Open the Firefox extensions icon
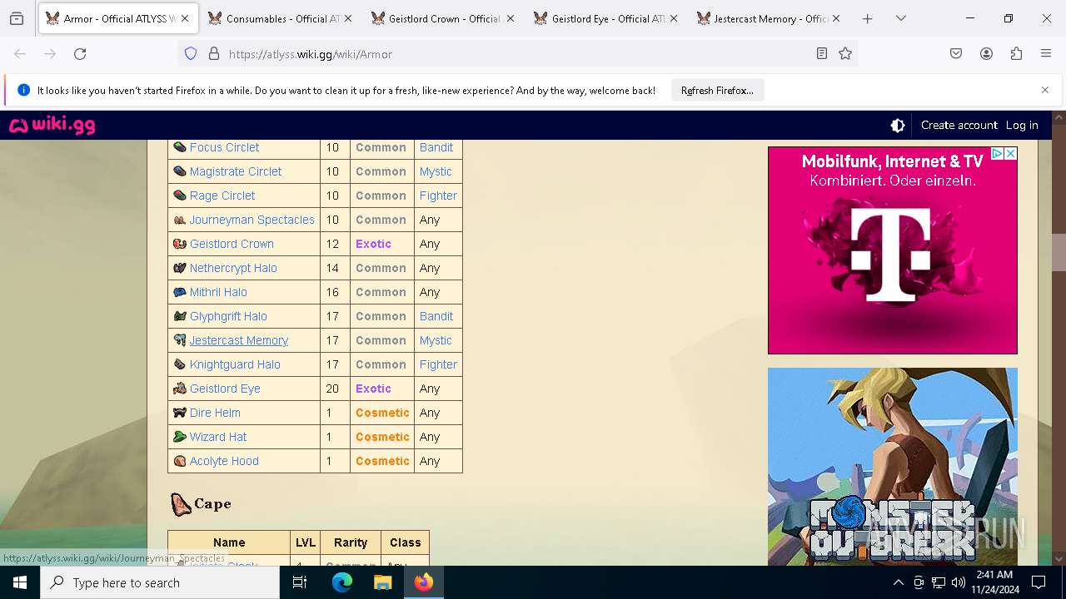Image resolution: width=1066 pixels, height=599 pixels. 1016,54
